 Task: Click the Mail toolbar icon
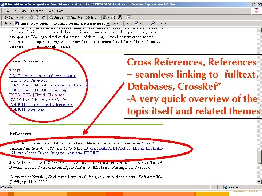click(x=105, y=17)
